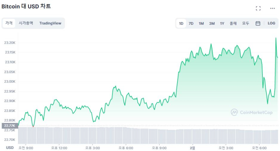Enter fullscreen chart mode
280x151 pixels.
(x=258, y=8)
